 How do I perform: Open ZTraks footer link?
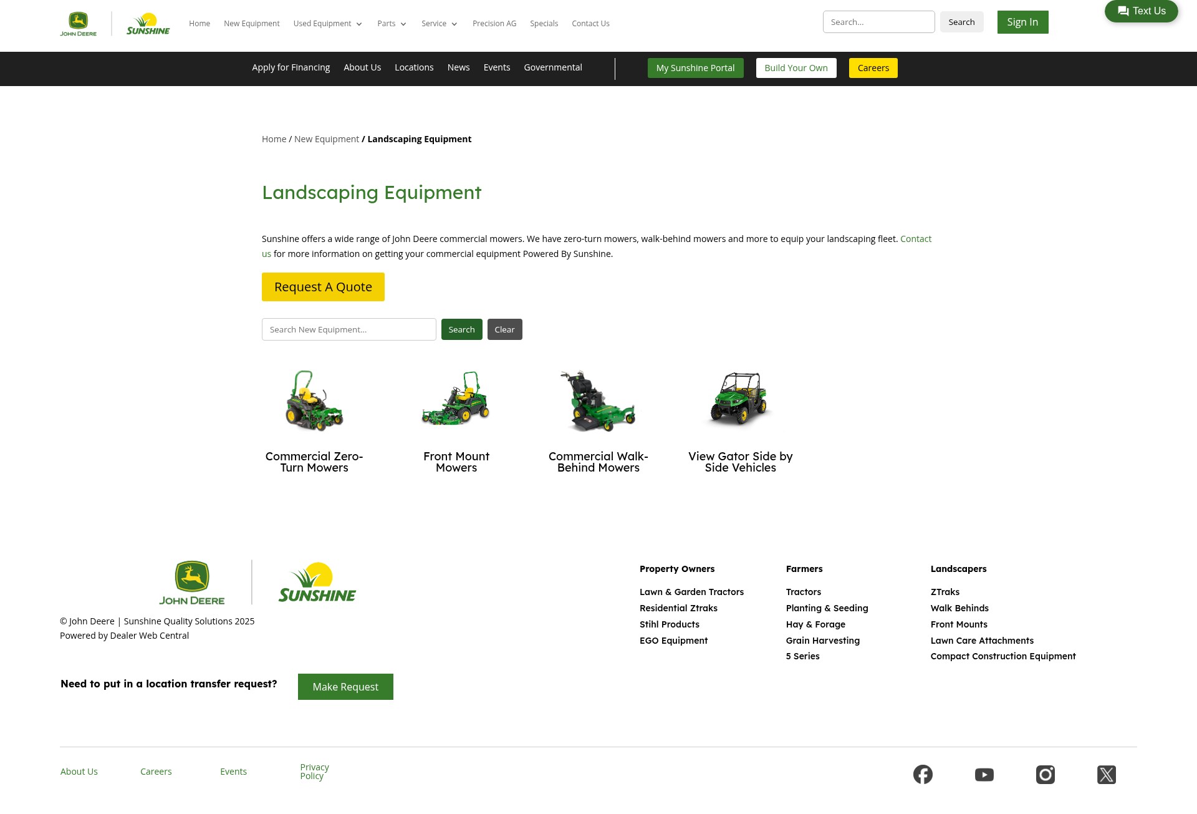(945, 592)
